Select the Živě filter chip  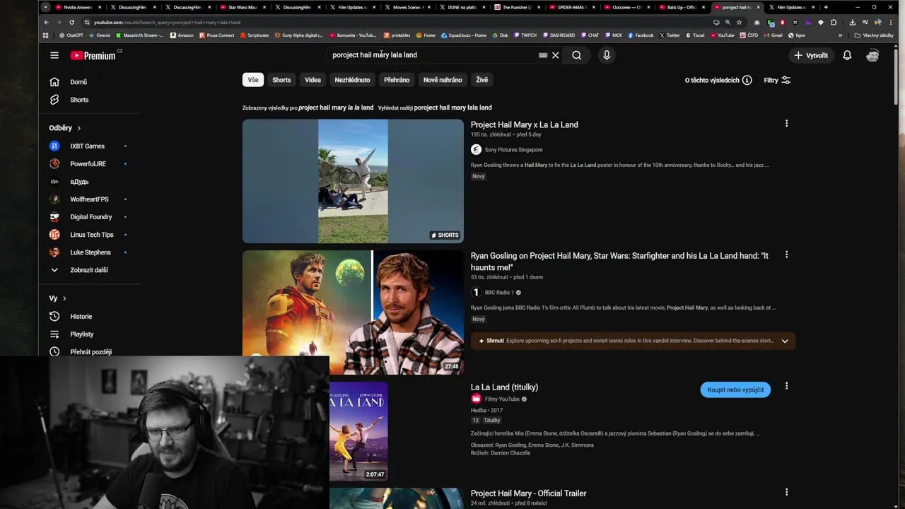pos(481,80)
